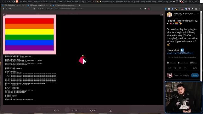Open a new browser tab
Screen dimensions: 203x114
coord(79,5)
